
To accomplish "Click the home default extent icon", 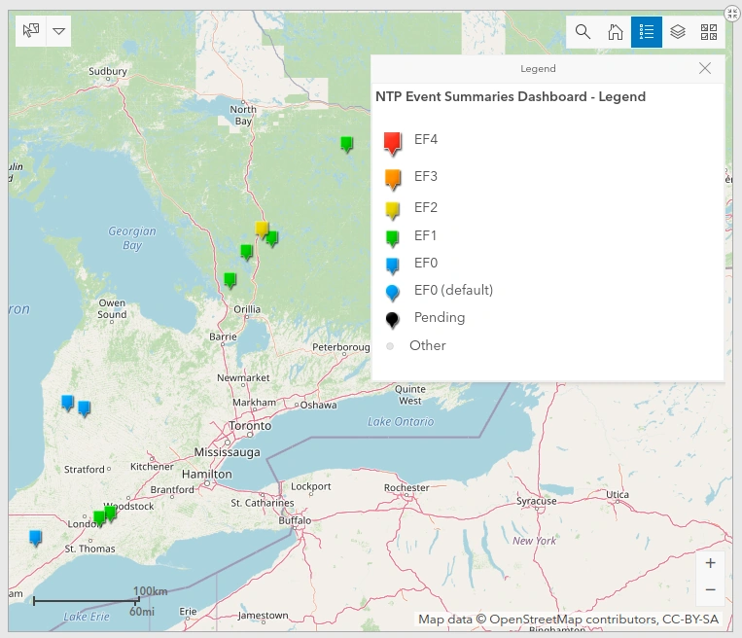I will (x=616, y=32).
